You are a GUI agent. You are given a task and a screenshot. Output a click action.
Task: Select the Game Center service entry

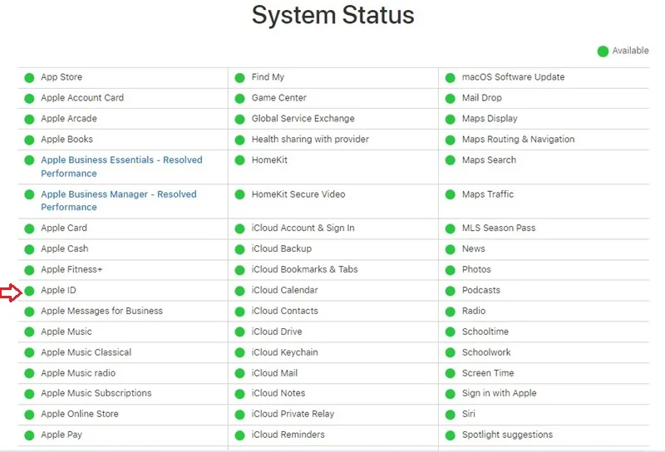tap(278, 97)
